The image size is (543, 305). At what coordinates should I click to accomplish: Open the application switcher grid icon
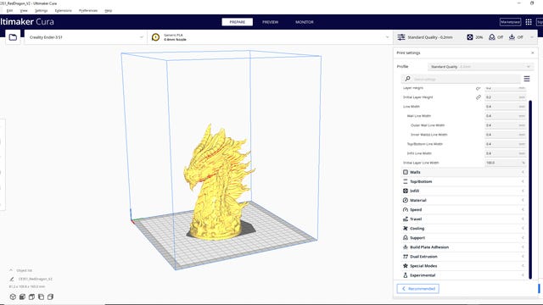coord(529,22)
